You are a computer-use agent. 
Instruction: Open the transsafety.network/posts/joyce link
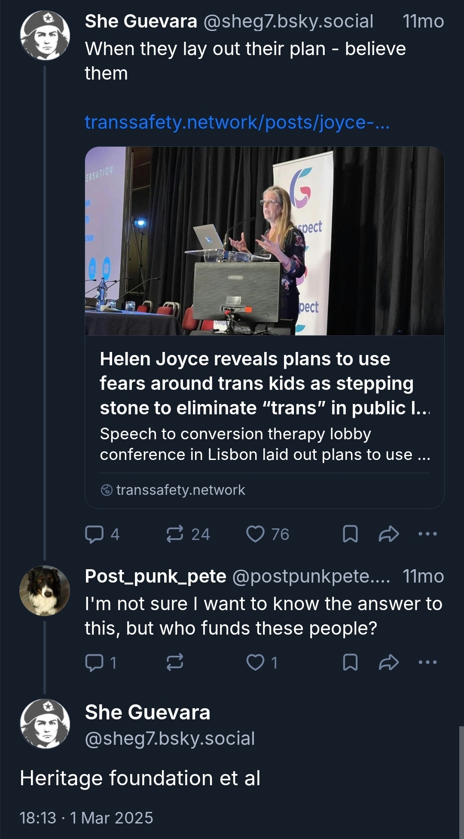pos(237,122)
